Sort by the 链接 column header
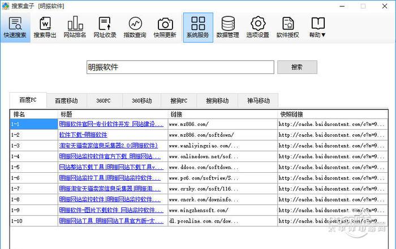 coord(222,114)
